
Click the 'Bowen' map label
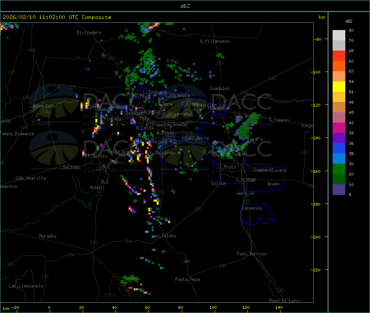(x=273, y=184)
